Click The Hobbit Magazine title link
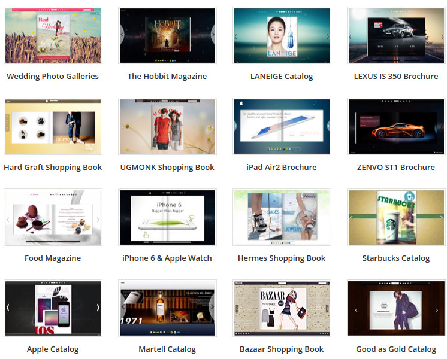The height and width of the screenshot is (359, 447). 167,77
